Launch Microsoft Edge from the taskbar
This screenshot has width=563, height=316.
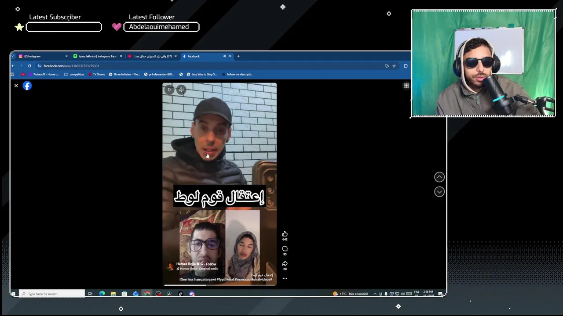[x=102, y=294]
